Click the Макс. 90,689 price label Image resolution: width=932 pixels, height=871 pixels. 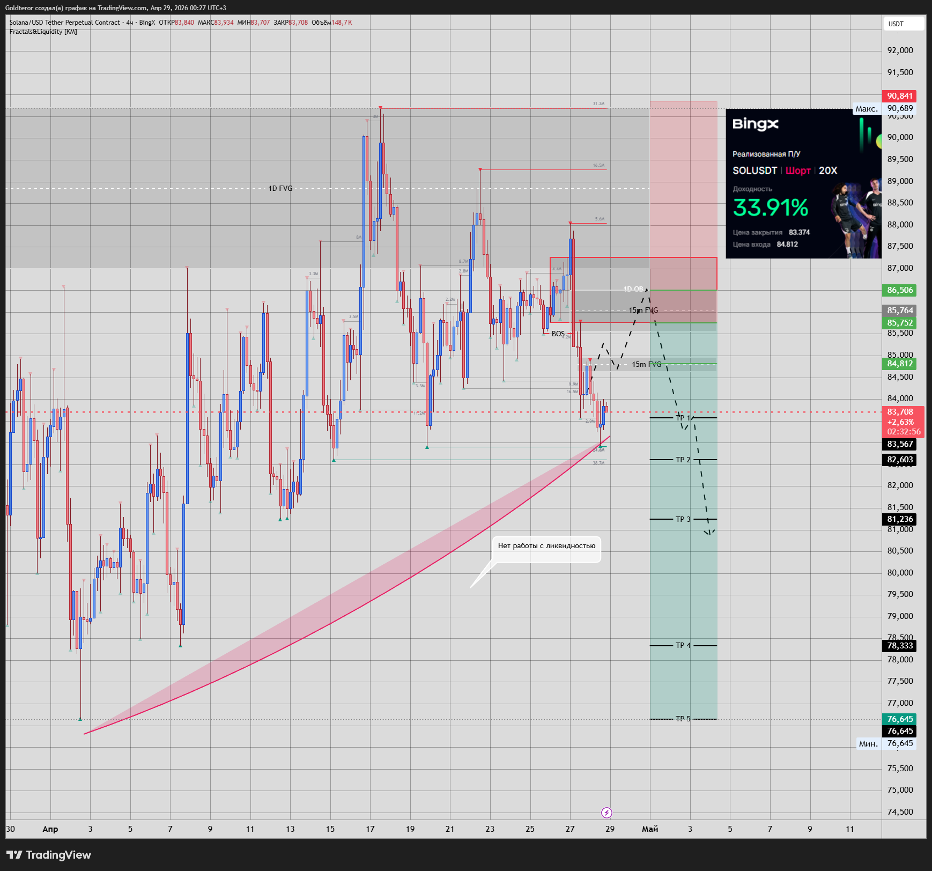click(x=884, y=109)
